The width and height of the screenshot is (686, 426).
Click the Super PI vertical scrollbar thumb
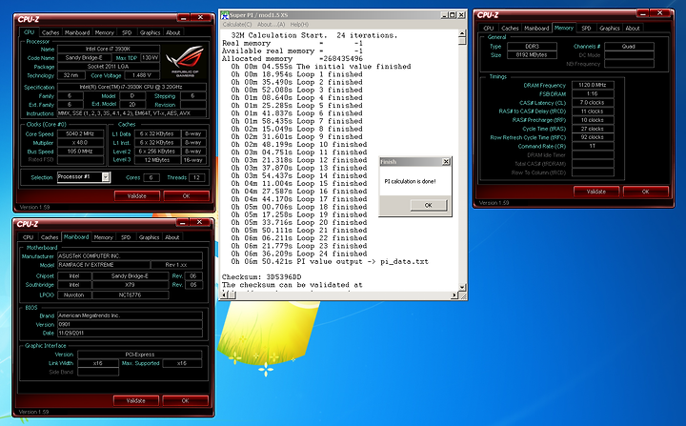(x=462, y=41)
